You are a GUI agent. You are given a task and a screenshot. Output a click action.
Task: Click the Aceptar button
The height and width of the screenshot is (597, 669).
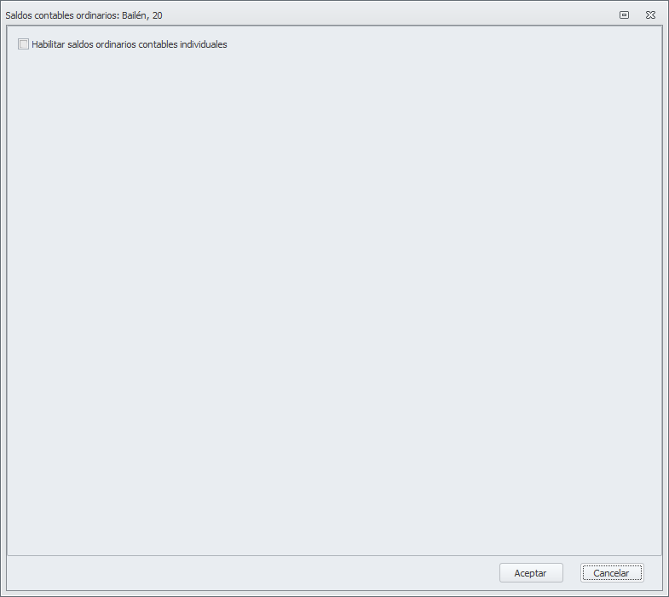(x=531, y=572)
